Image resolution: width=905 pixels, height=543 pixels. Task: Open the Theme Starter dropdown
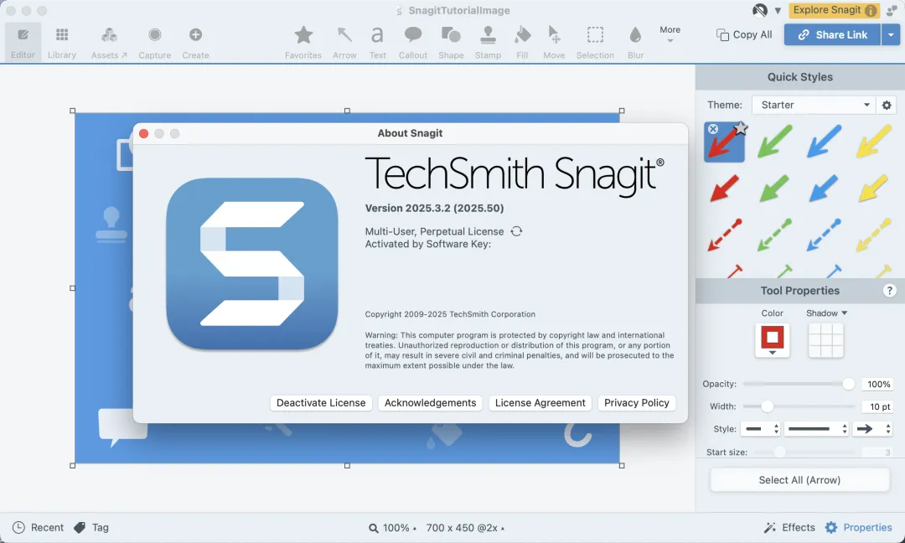[814, 106]
